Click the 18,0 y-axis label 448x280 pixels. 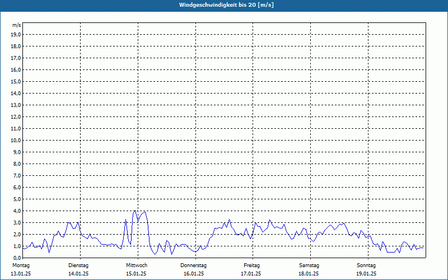pos(16,46)
